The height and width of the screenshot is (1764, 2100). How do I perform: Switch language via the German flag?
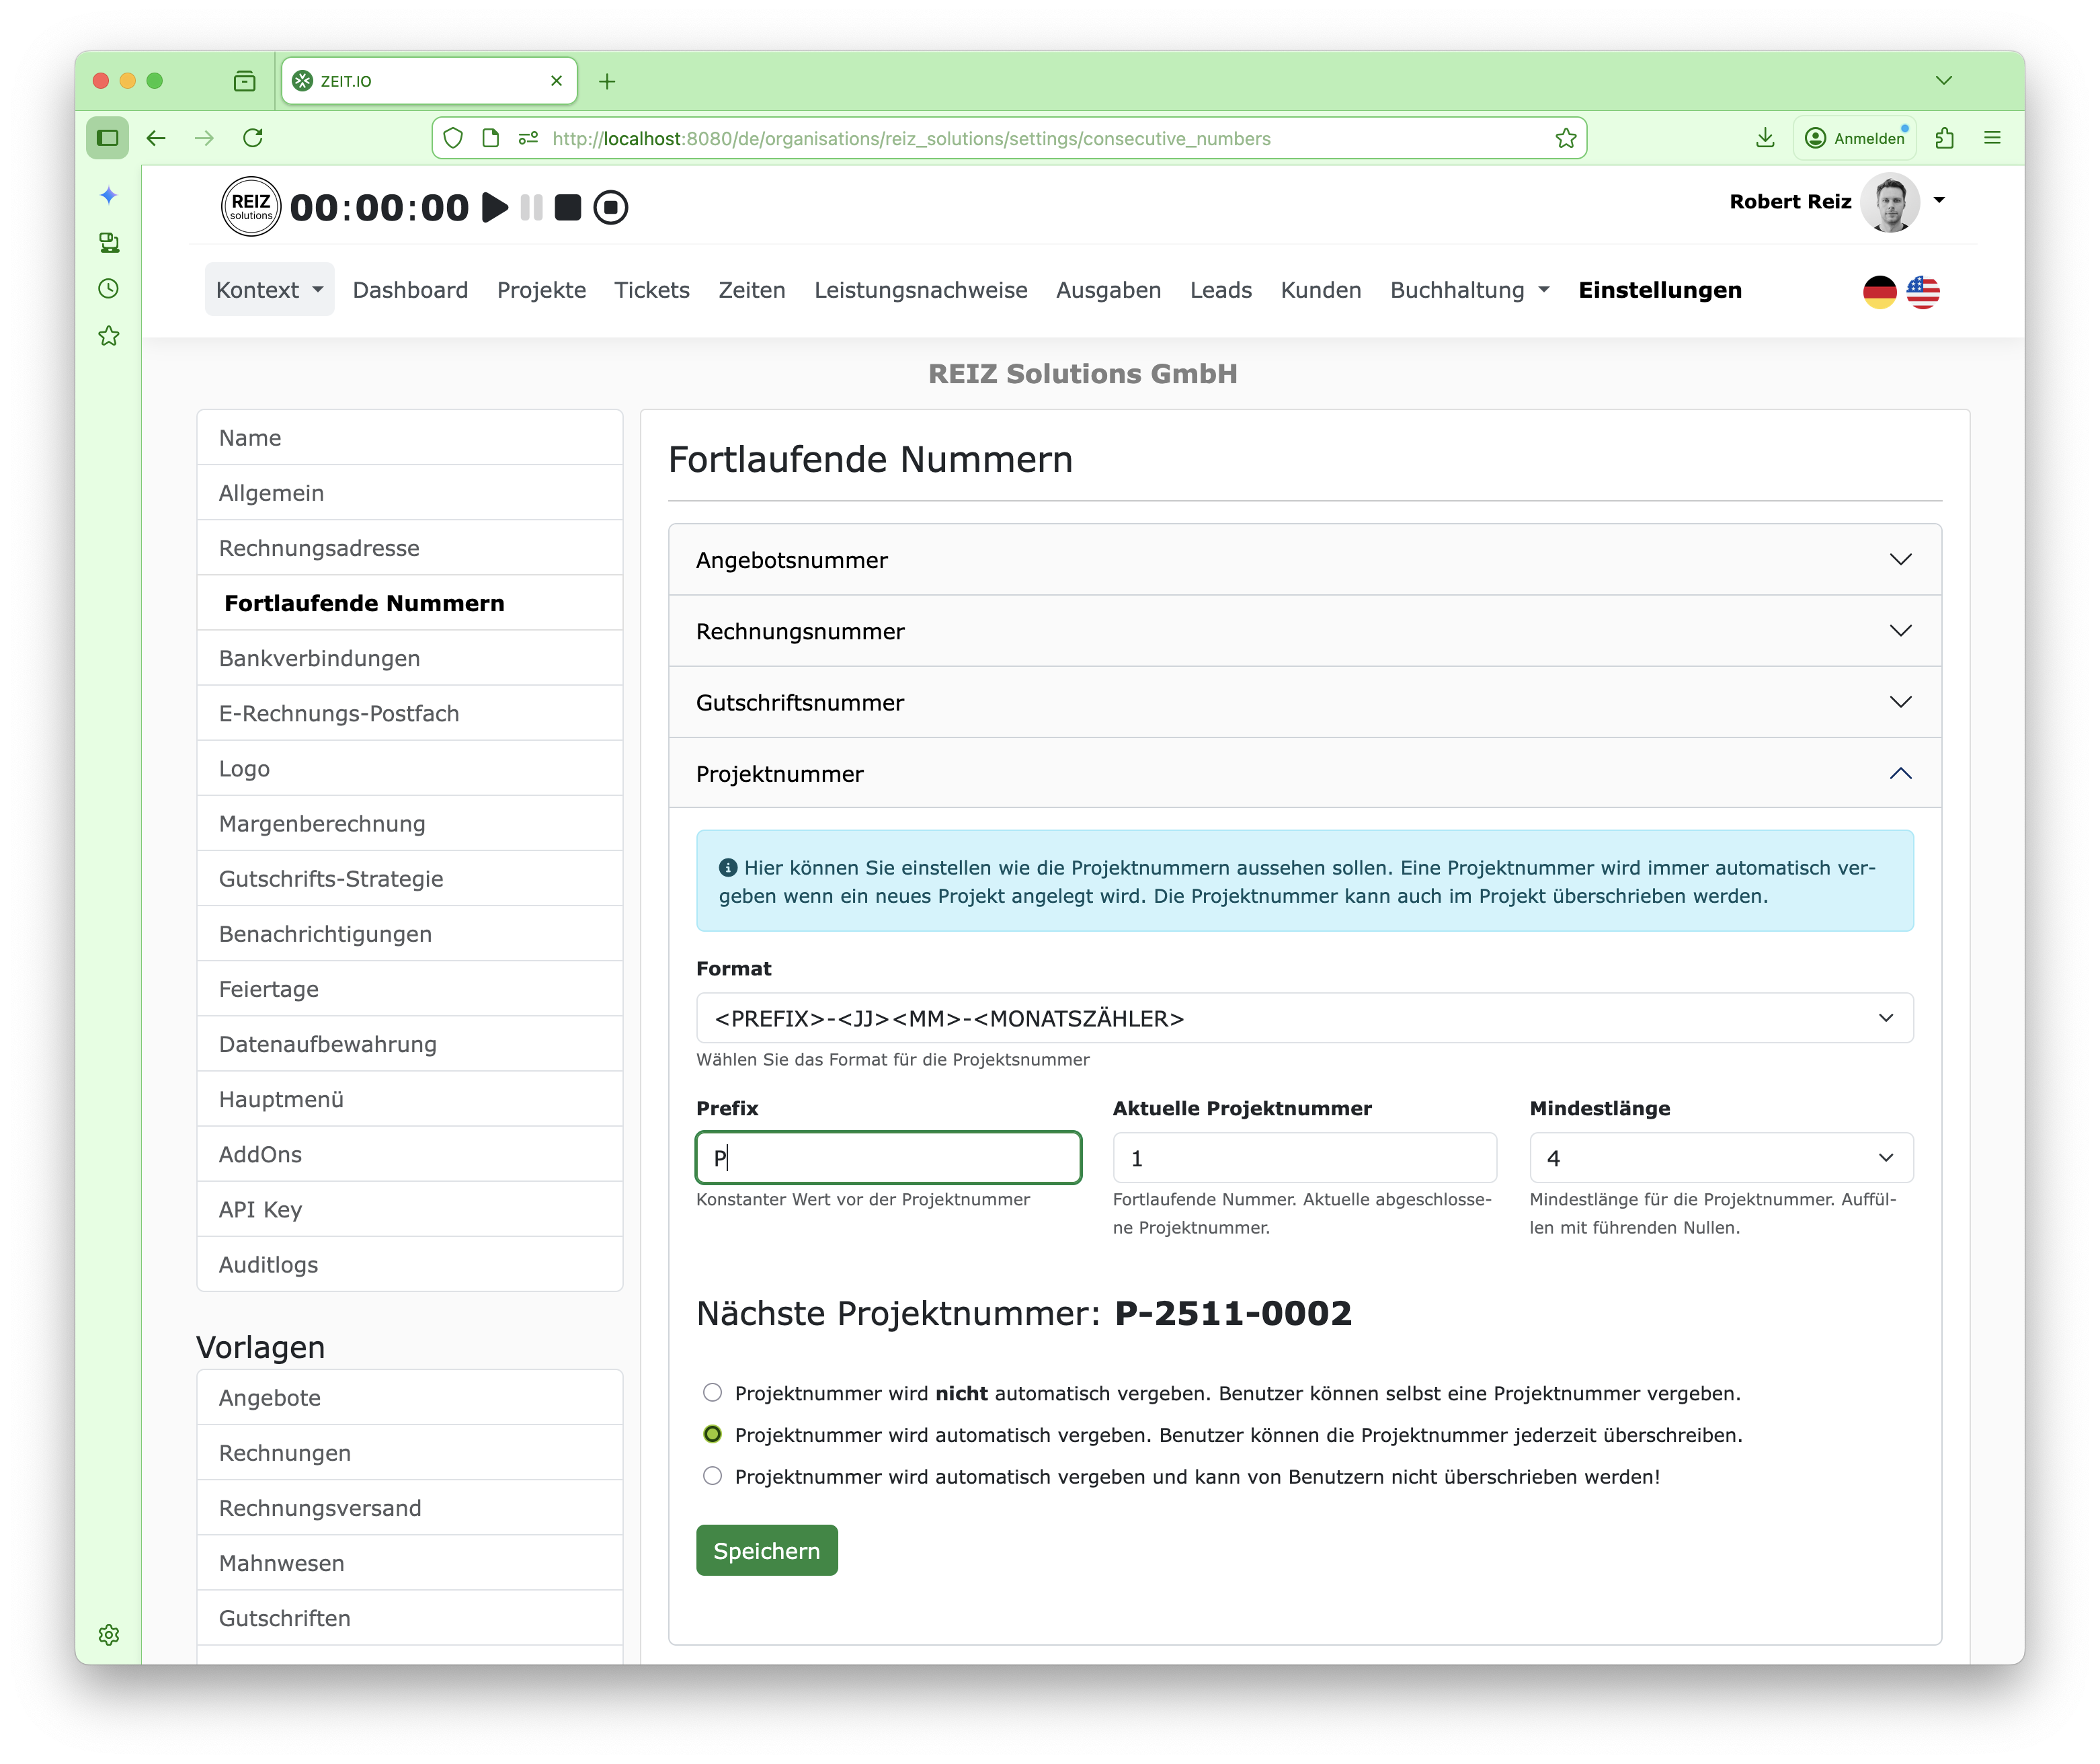1879,292
